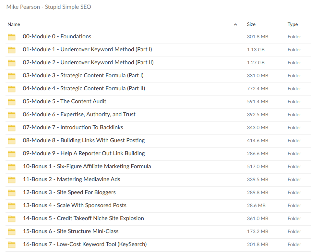
Task: Click the folder icon for Introduction To Backlinks
Action: (12, 128)
